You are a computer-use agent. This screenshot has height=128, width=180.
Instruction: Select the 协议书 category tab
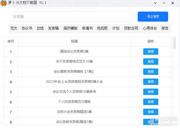coord(27,28)
